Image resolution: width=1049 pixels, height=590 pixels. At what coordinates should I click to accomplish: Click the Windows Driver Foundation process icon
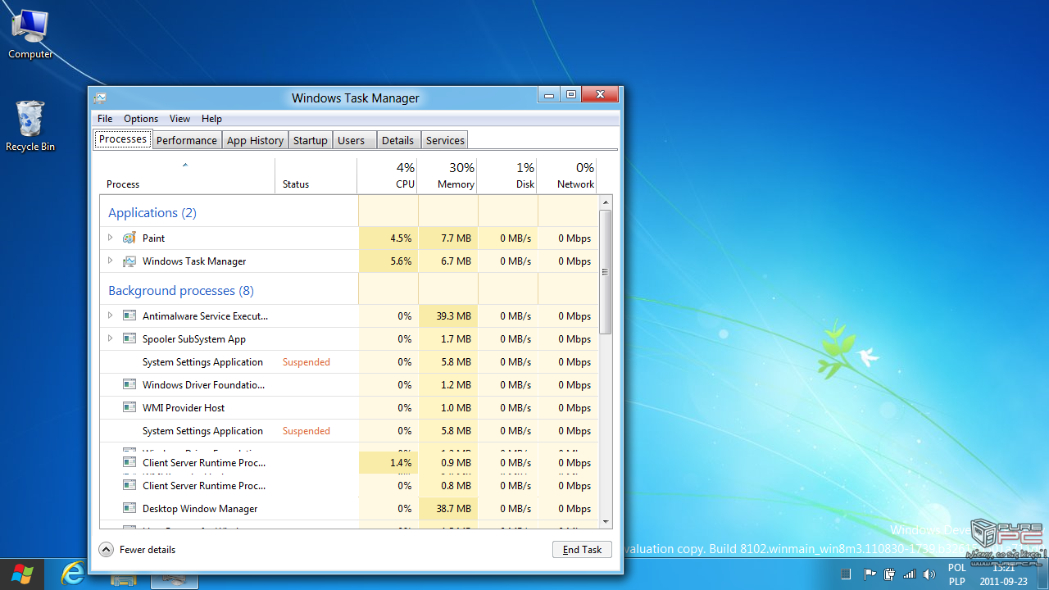129,384
